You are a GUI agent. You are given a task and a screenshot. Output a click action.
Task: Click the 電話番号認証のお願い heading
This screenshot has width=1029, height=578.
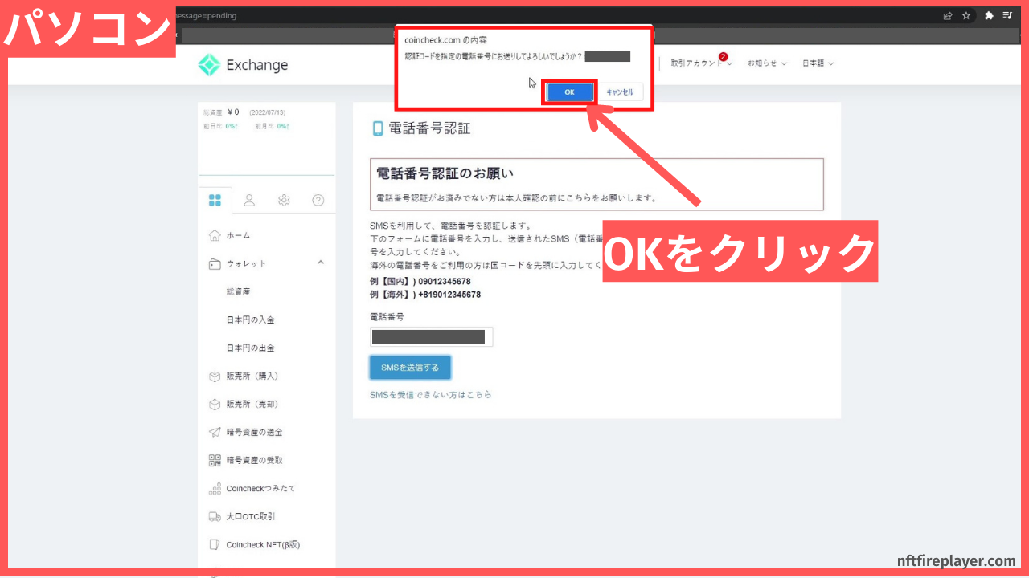(445, 173)
